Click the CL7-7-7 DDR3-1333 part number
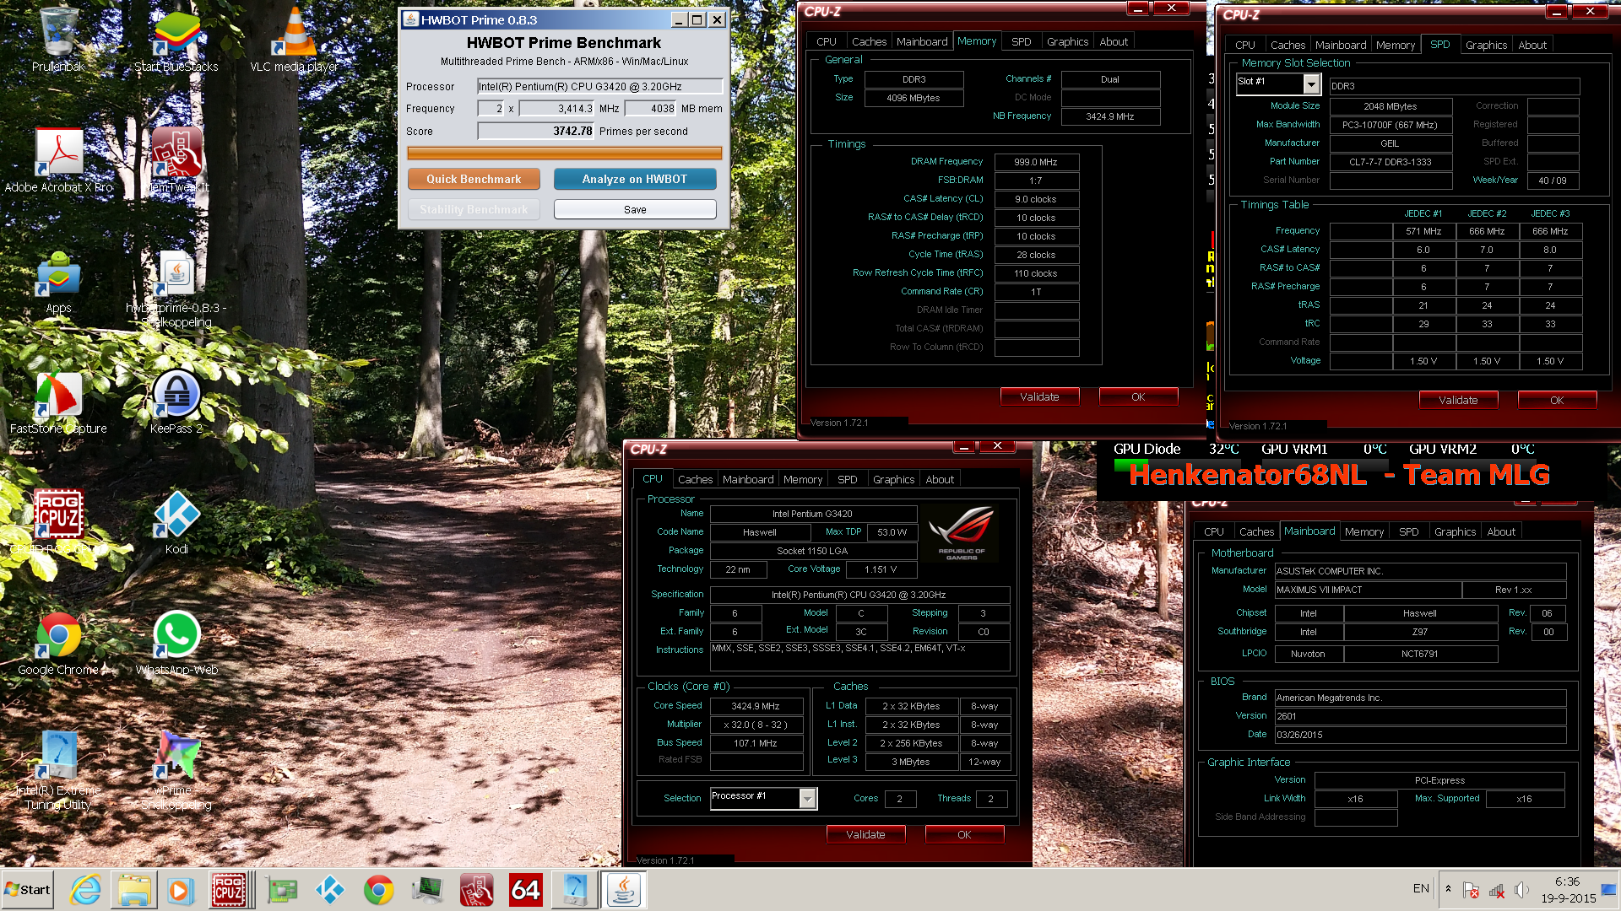1621x911 pixels. click(1391, 162)
